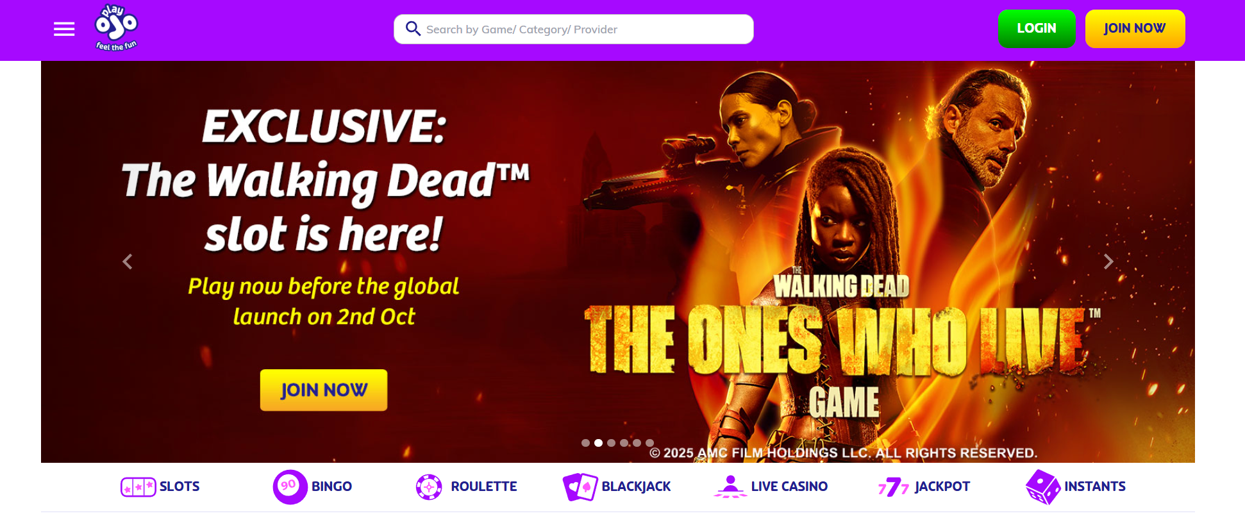Click the Slots cards icon
1245x516 pixels.
[x=138, y=487]
